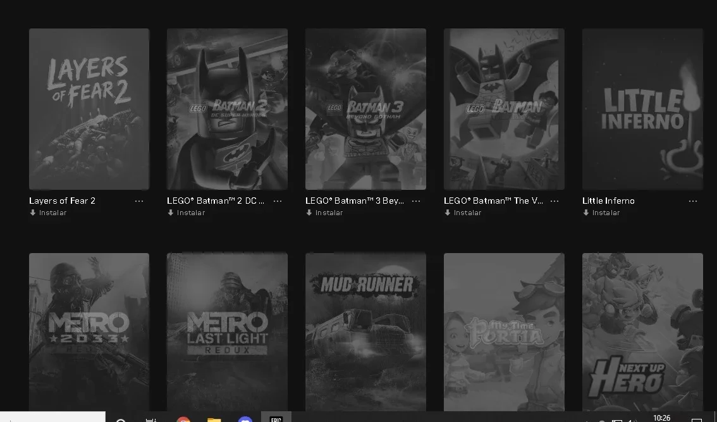This screenshot has height=422, width=717.
Task: Open File Explorer from the taskbar
Action: tap(214, 419)
